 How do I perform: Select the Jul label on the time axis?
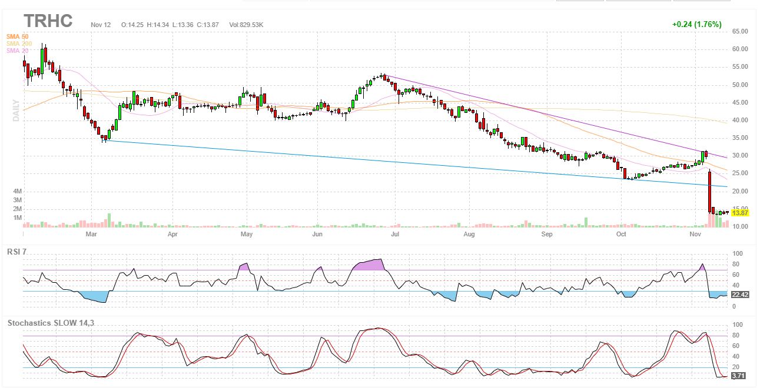point(395,235)
